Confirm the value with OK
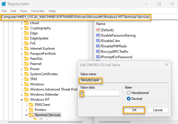Viewport: 178px width, 124px height. [x=134, y=110]
